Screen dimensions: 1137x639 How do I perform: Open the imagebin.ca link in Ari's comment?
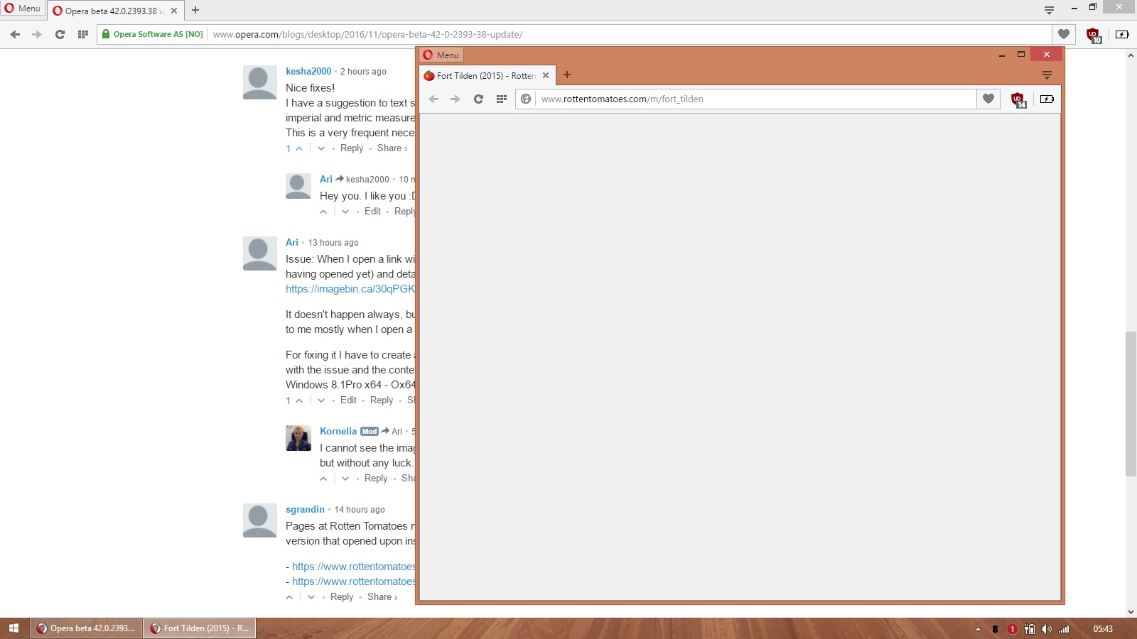[x=350, y=289]
